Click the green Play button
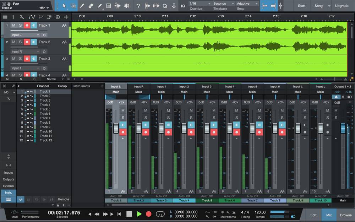 139,214
